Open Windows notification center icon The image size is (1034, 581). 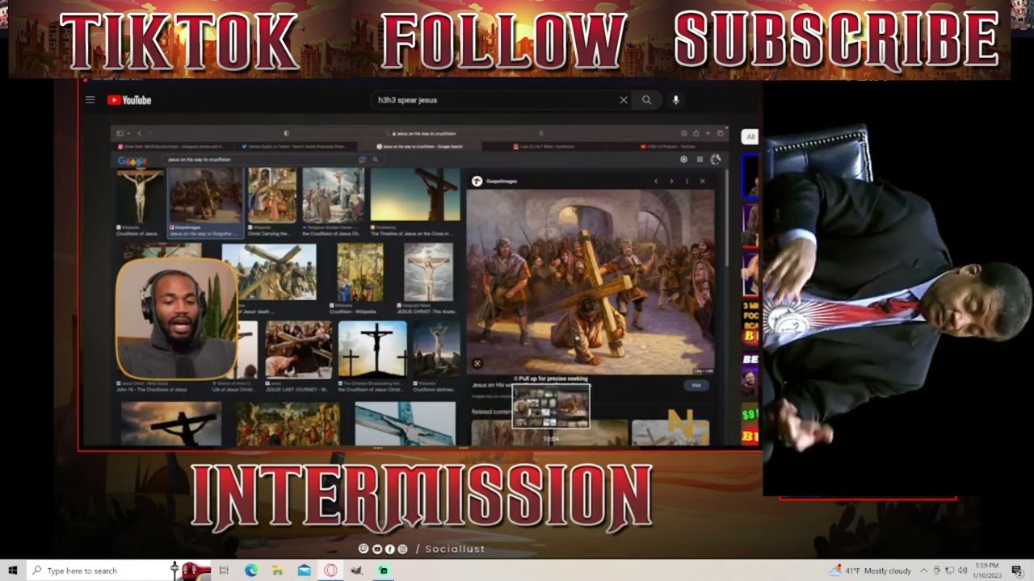click(x=1018, y=571)
